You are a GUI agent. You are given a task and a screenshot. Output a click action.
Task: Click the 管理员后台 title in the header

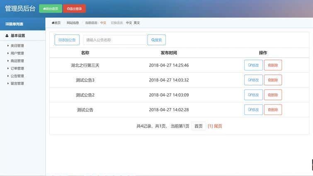(x=20, y=9)
